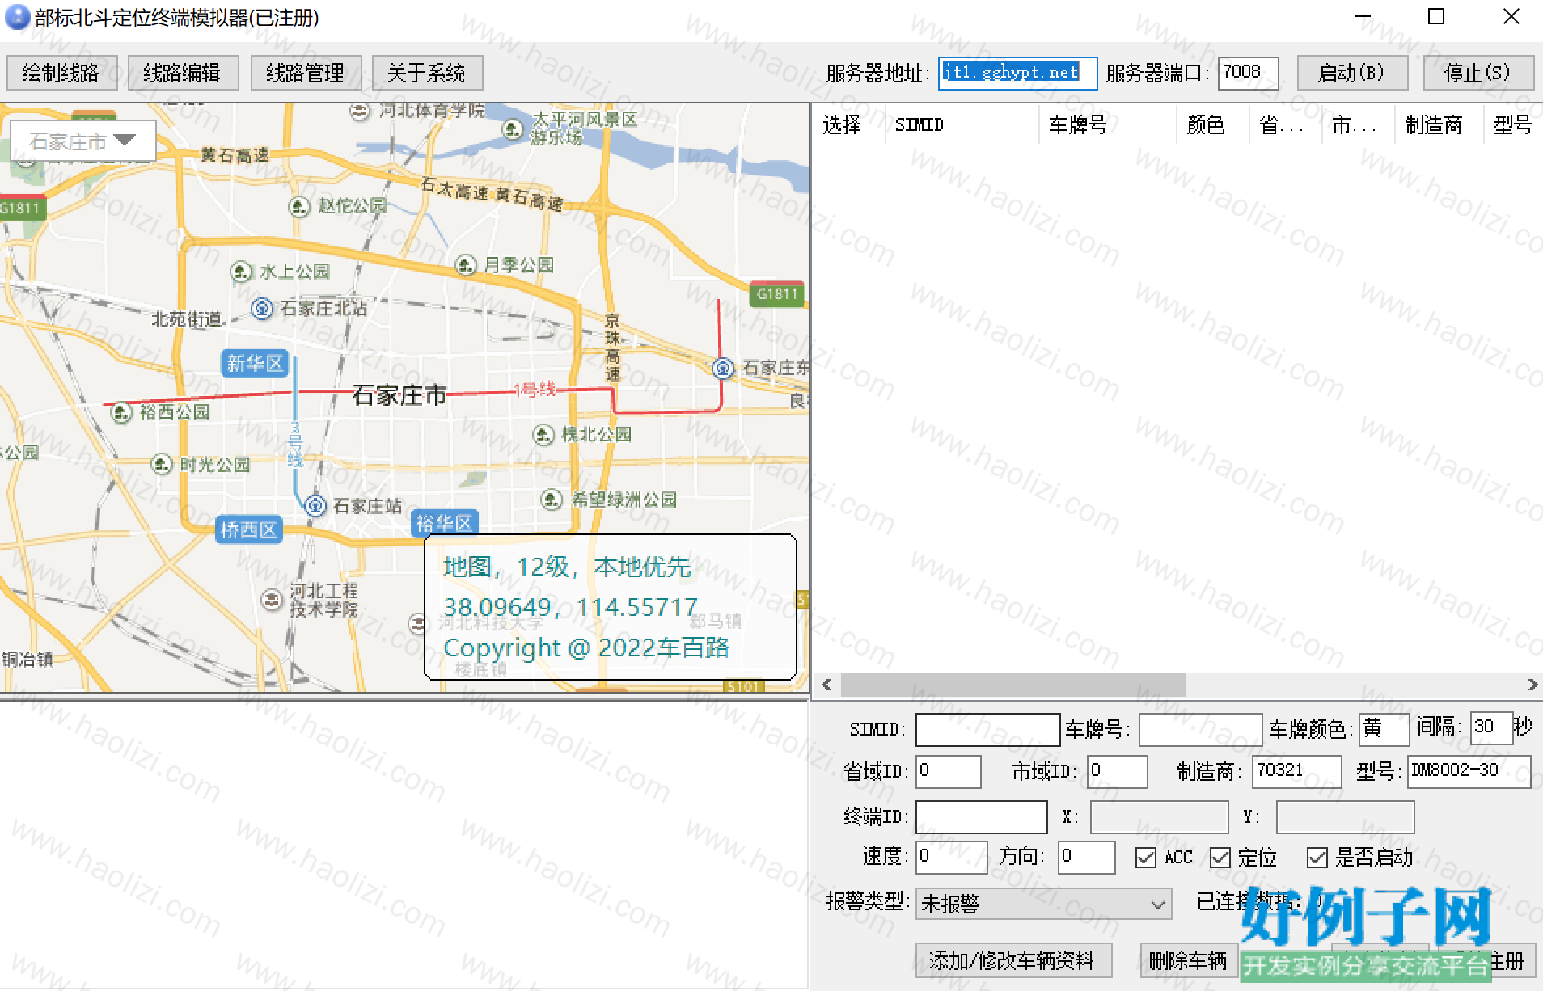Click the Y coordinate field
The image size is (1543, 991).
[1345, 817]
